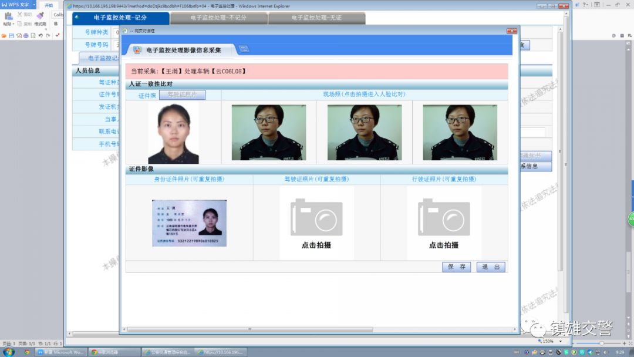Screen dimensions: 634x357
Task: Click the open folder icon in WPS quick toolbar
Action: point(4,36)
